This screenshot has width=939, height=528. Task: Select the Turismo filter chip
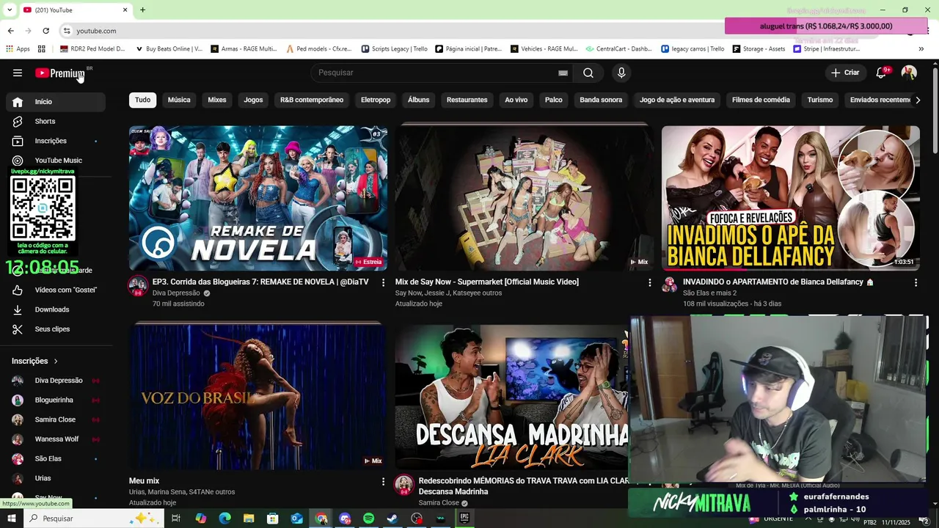(x=820, y=100)
